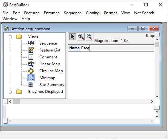Select the Minimap view label
This screenshot has width=168, height=139.
click(48, 78)
